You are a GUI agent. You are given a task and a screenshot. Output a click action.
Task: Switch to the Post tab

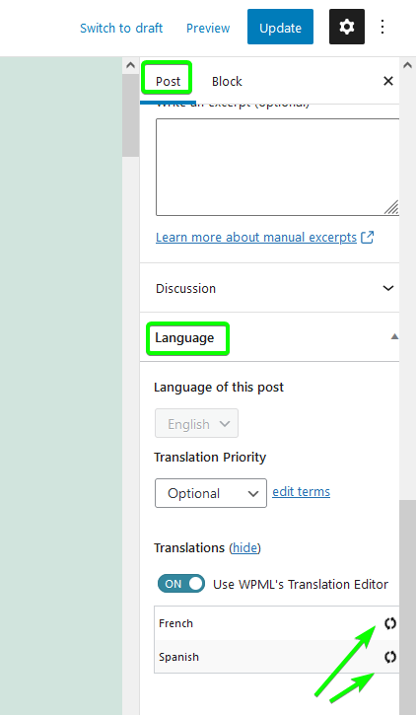pos(169,81)
